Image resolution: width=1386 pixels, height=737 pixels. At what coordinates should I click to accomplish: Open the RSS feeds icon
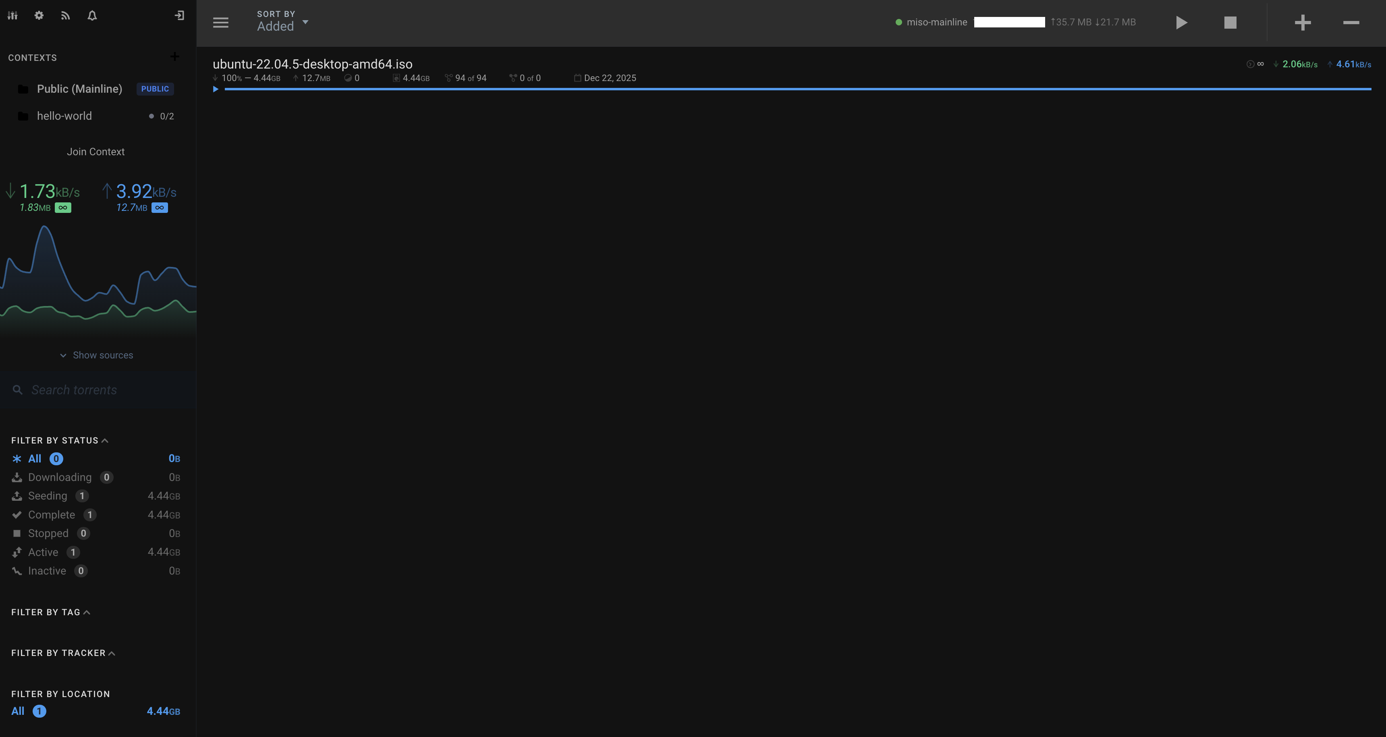(x=65, y=15)
